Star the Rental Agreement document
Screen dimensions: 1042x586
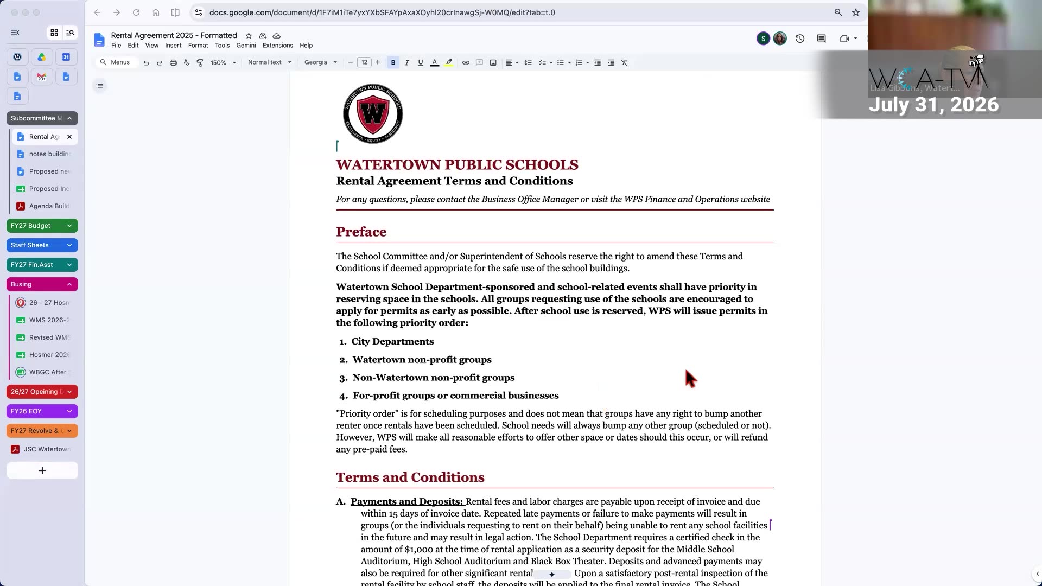pyautogui.click(x=249, y=36)
